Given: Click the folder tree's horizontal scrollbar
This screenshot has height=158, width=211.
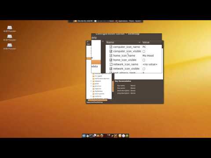Looking at the screenshot, I should (x=98, y=100).
